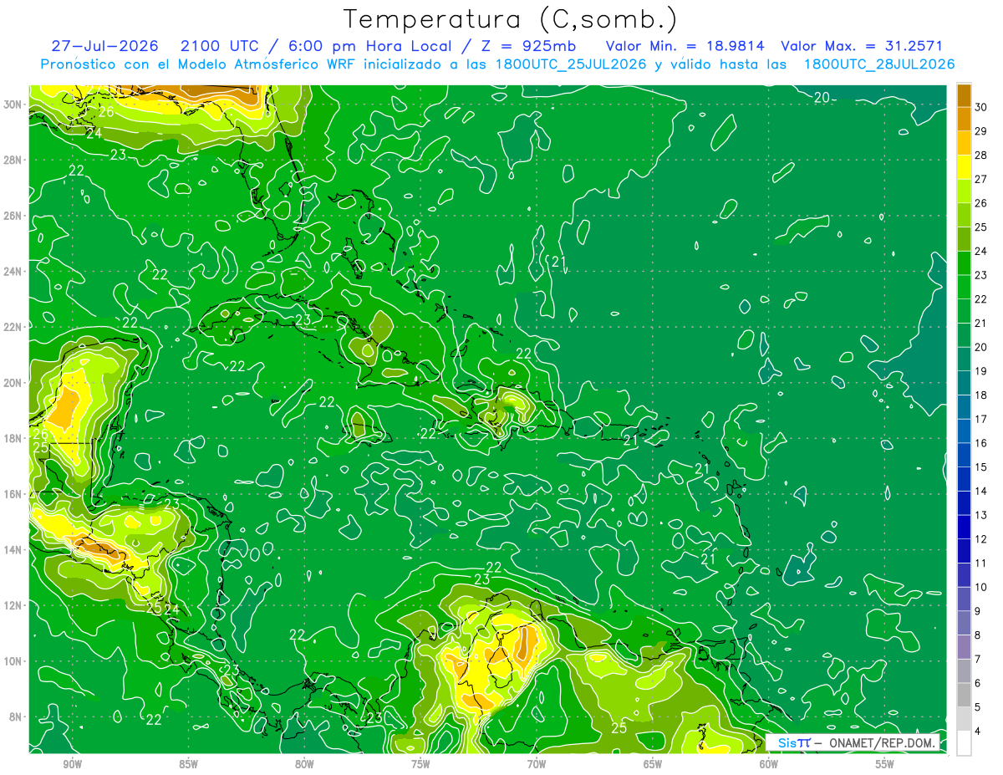Screen dimensions: 1003x775
Task: Click the yellow swatch between 27 and 28
Action: [964, 167]
